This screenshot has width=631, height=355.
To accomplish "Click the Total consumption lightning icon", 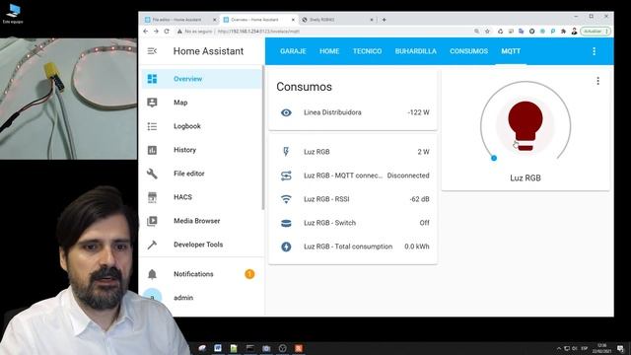I will click(286, 247).
